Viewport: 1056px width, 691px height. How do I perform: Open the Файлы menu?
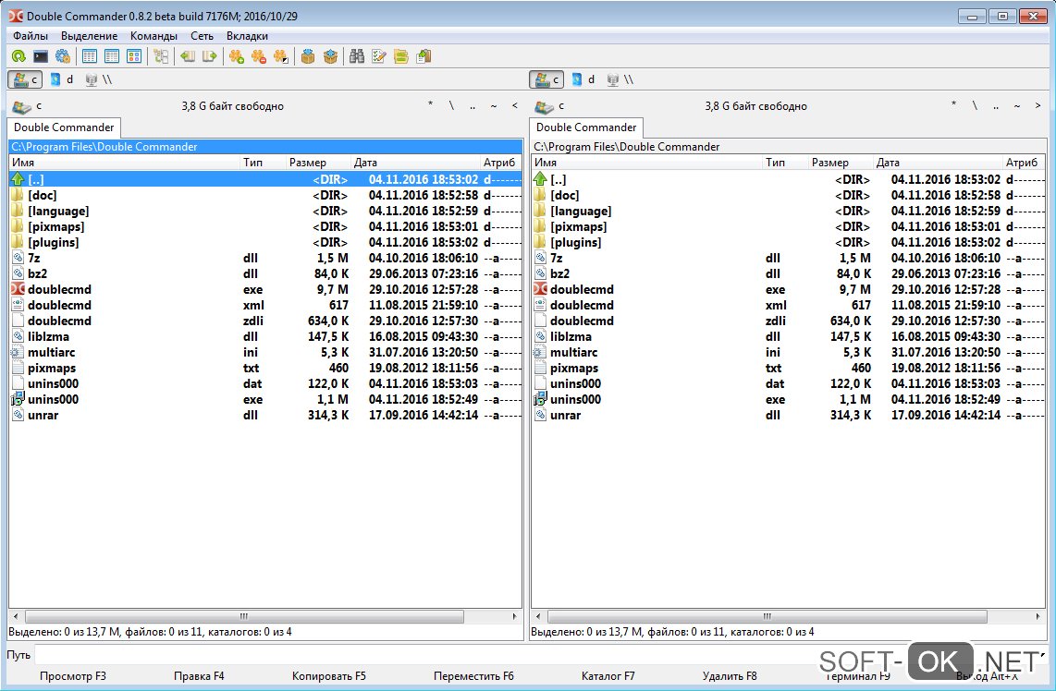(x=31, y=36)
